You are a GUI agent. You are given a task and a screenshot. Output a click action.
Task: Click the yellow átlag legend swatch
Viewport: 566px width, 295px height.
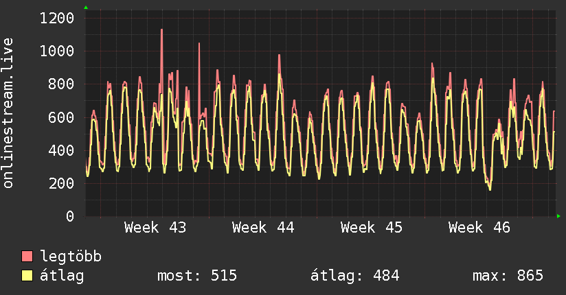coord(27,276)
